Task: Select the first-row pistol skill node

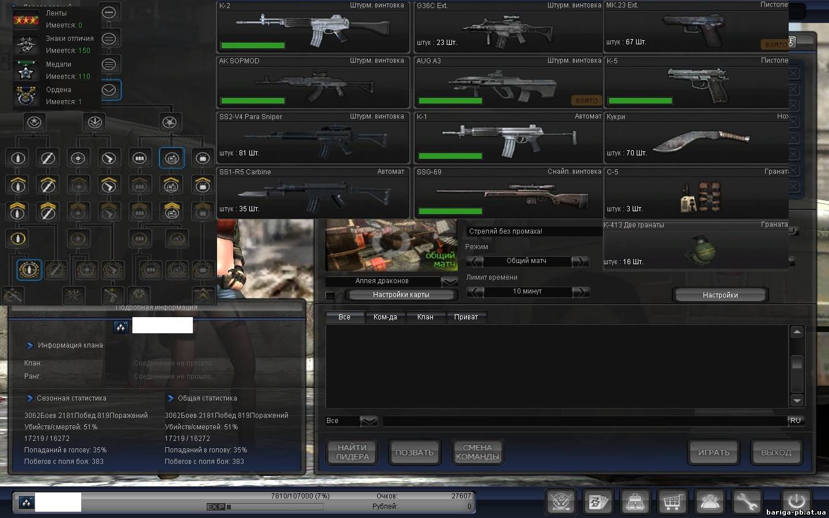Action: [109, 158]
